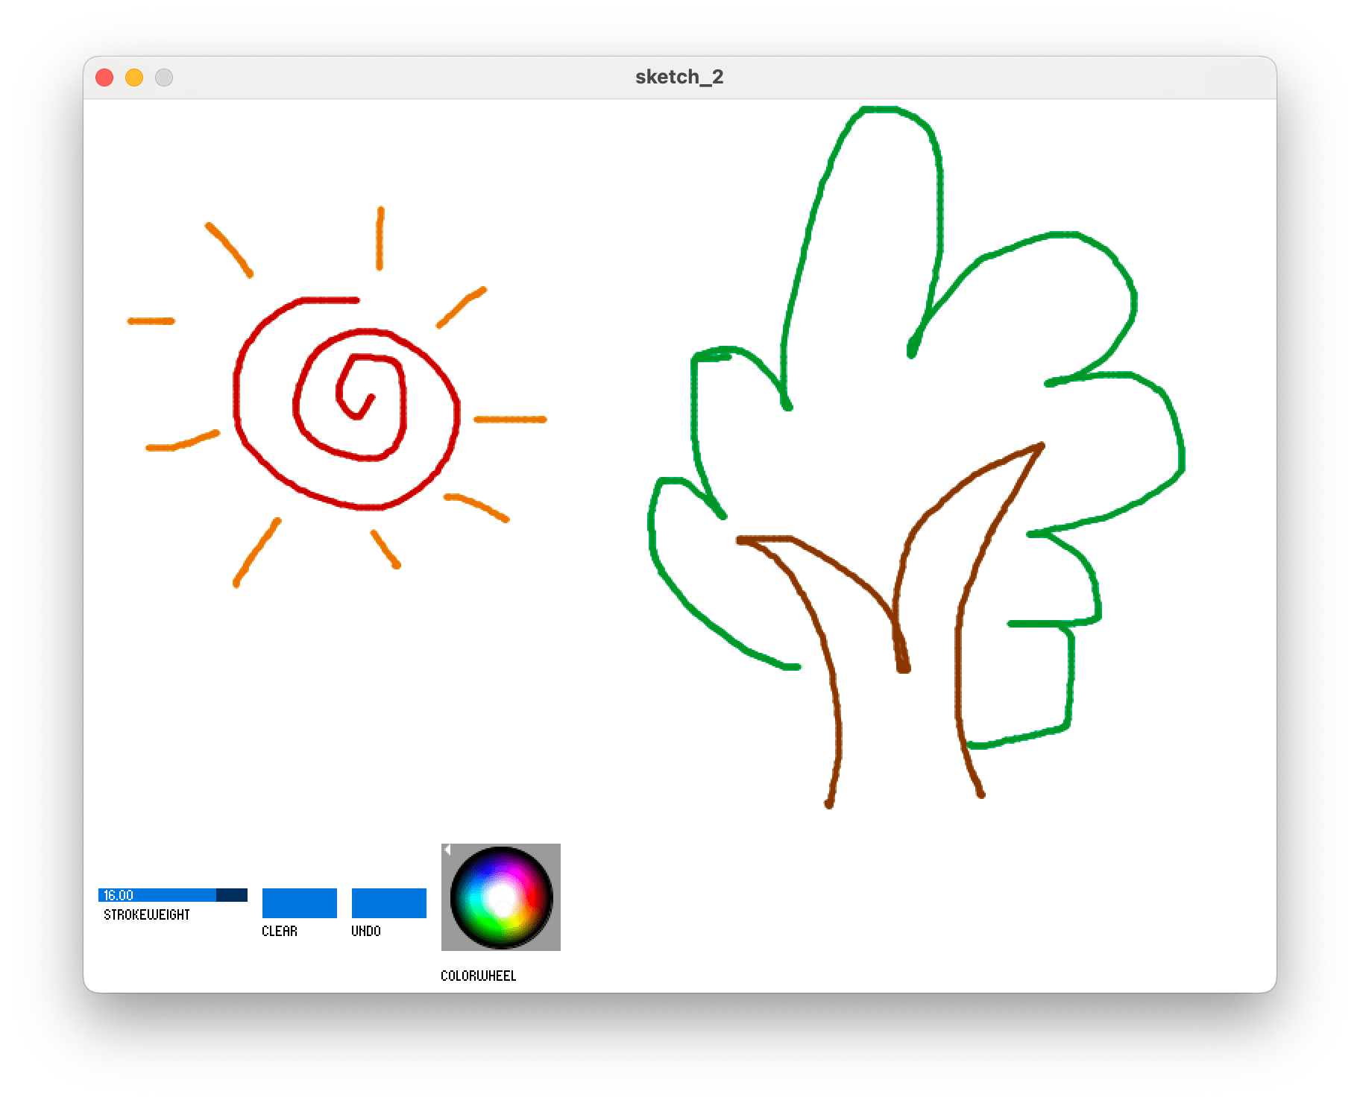Pick cyan from the colorwheel
This screenshot has height=1103, width=1360.
coord(475,897)
